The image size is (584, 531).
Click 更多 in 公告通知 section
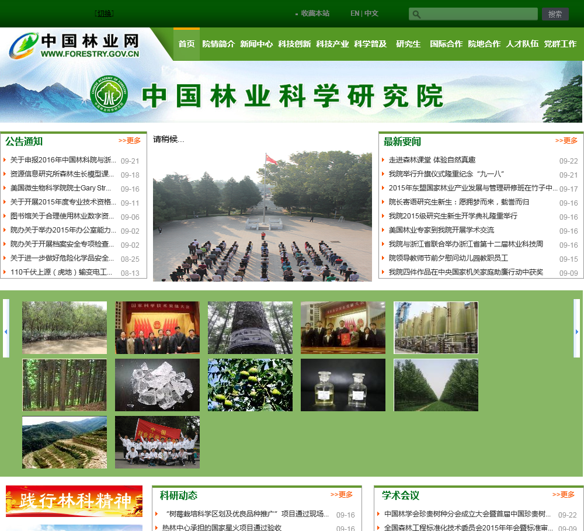tap(130, 140)
